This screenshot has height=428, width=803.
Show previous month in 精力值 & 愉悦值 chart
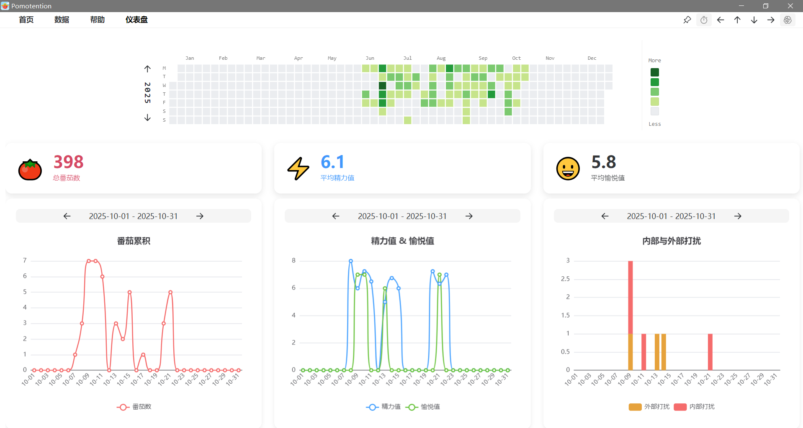click(x=336, y=216)
